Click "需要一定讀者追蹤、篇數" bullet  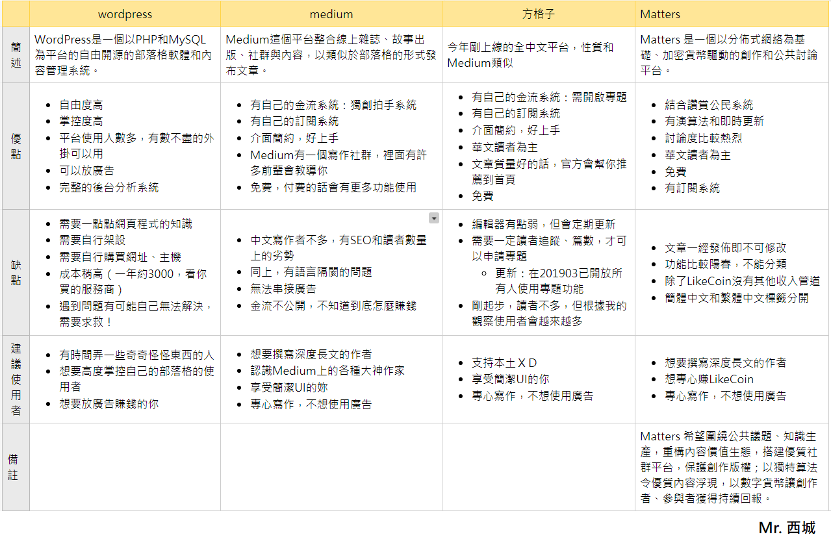[x=549, y=248]
